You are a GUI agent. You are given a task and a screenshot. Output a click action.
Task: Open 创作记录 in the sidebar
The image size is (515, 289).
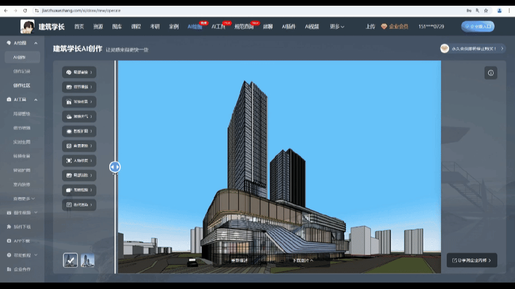(x=21, y=71)
